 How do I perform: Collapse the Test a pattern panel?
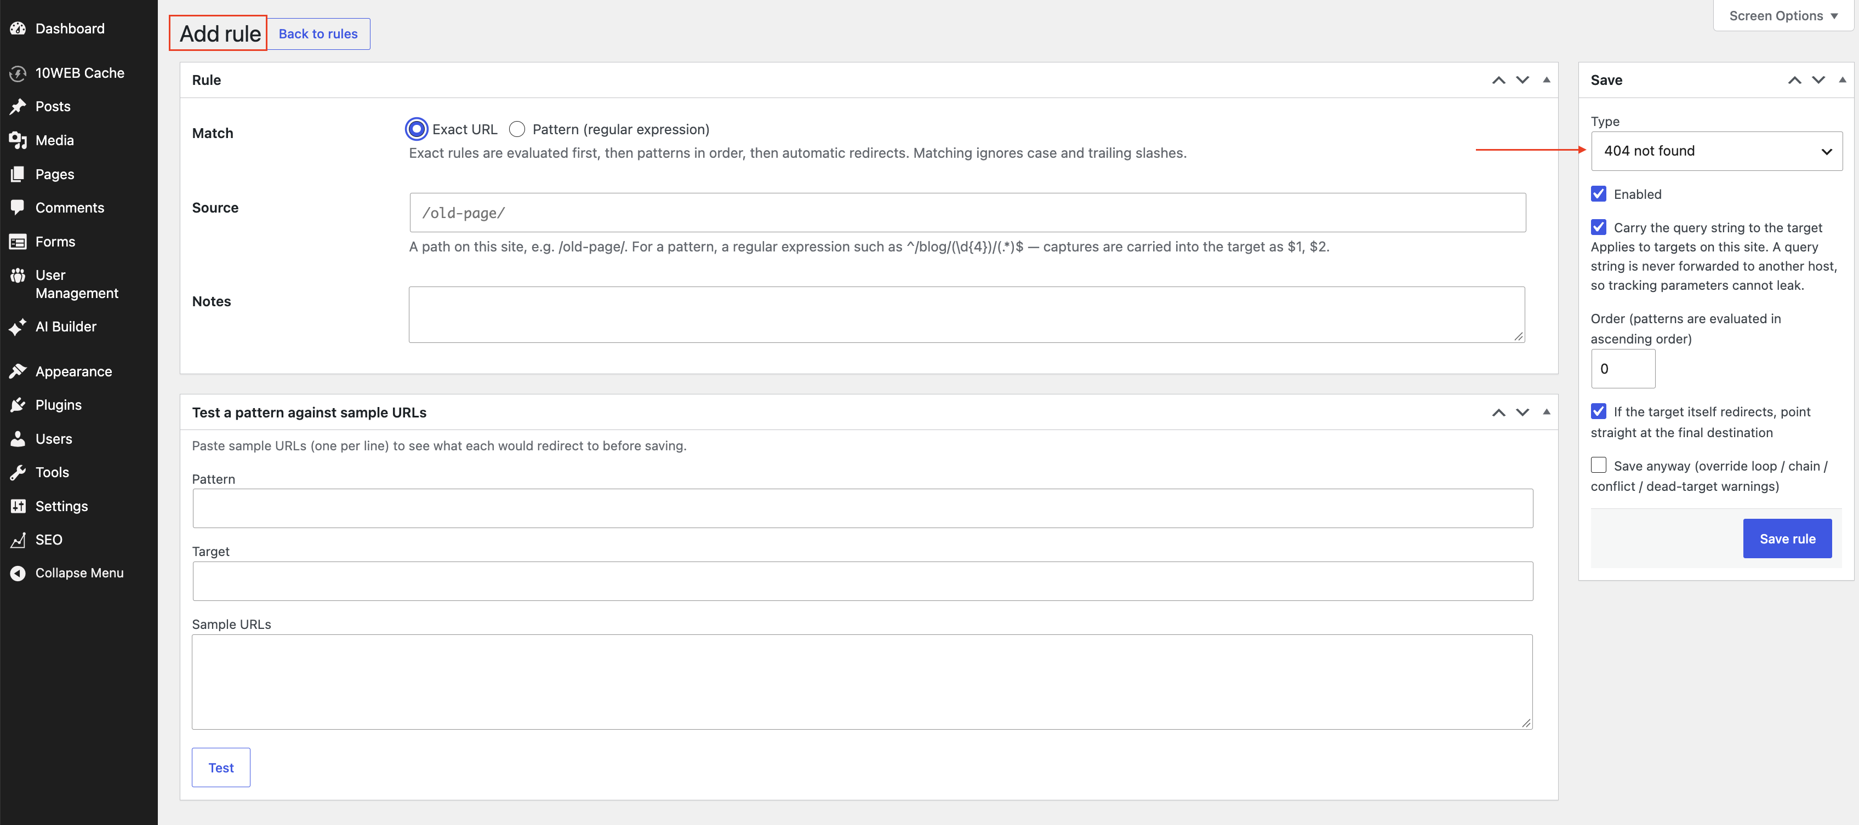pos(1547,412)
